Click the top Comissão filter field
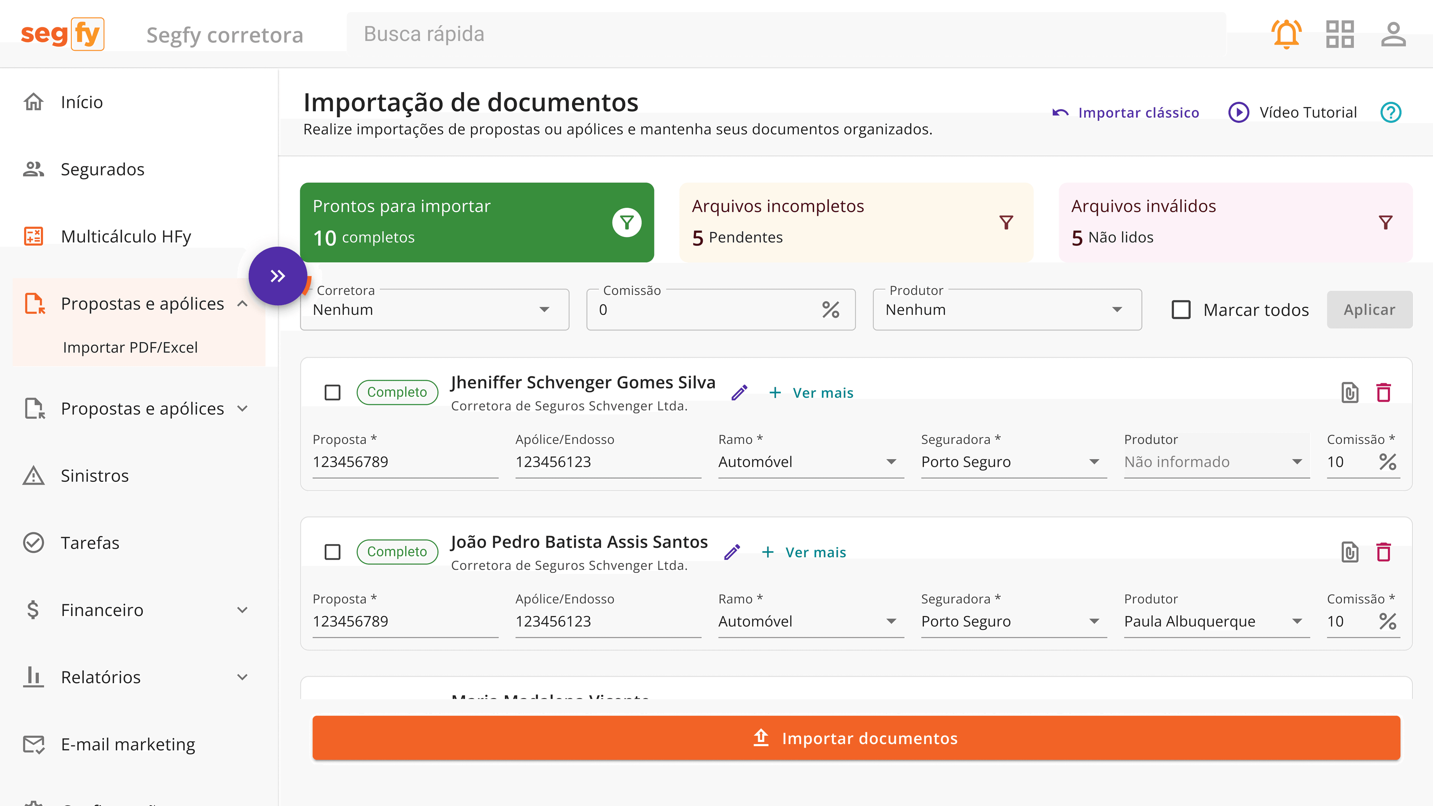 tap(721, 309)
